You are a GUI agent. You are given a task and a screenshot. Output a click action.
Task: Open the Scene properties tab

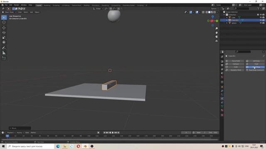(222, 73)
